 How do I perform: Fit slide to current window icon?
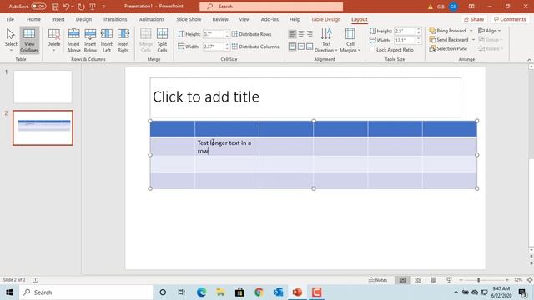[530, 280]
